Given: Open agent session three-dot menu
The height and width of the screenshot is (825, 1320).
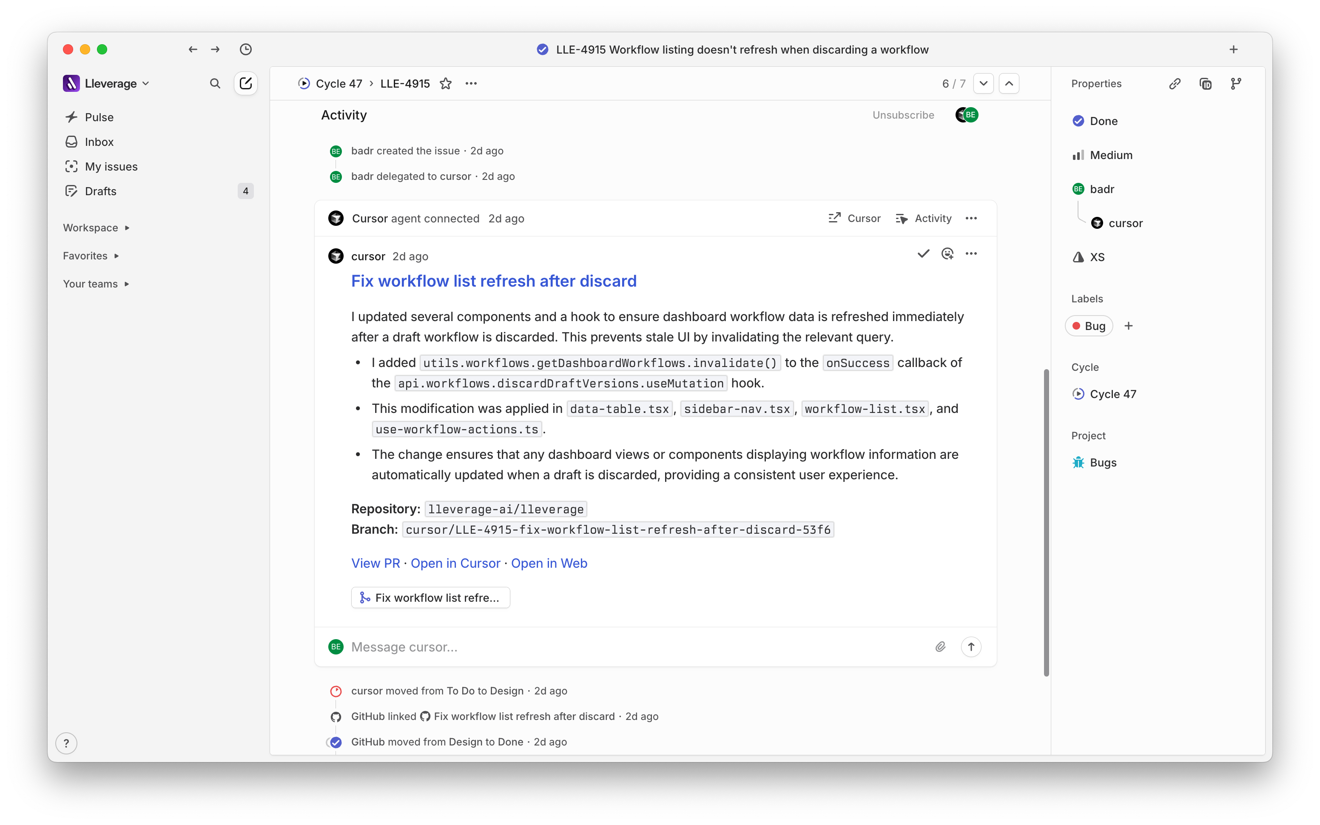Looking at the screenshot, I should (971, 218).
